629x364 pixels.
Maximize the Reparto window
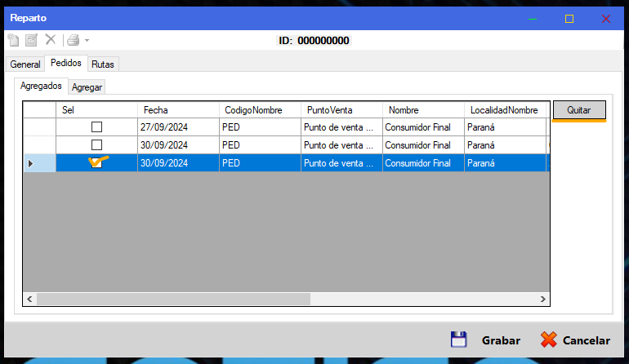569,18
